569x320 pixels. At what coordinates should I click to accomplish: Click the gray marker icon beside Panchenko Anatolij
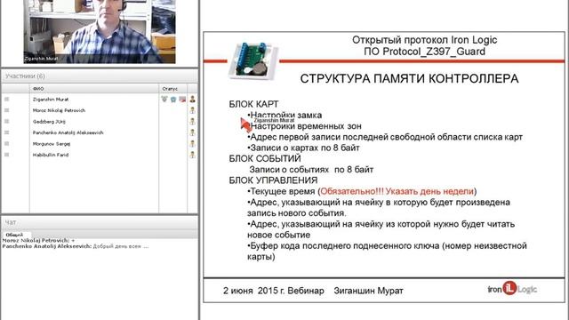[x=6, y=132]
